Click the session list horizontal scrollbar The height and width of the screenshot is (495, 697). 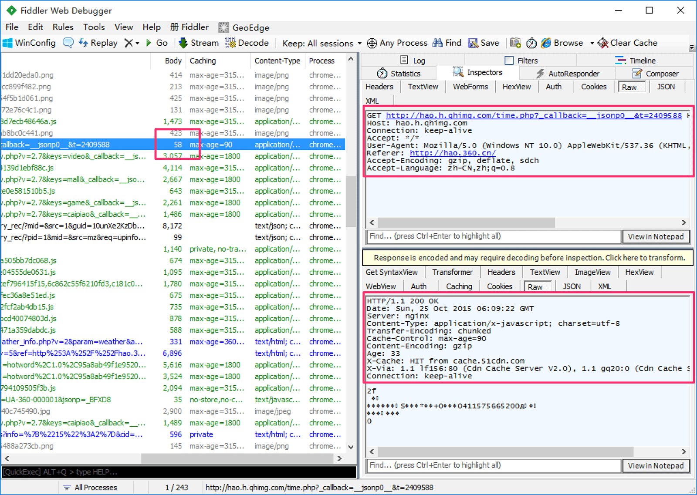click(x=173, y=458)
